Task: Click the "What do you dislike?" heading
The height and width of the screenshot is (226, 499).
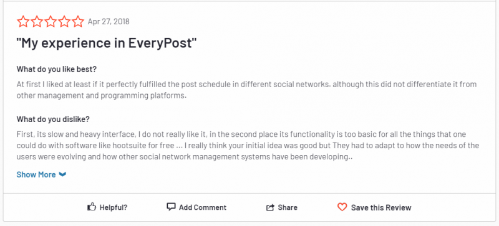Action: 53,119
